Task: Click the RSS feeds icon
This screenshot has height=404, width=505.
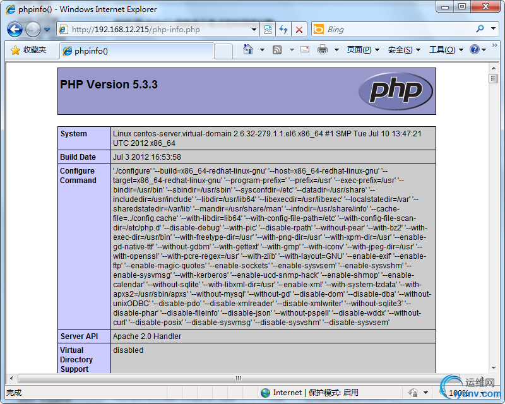Action: (277, 50)
